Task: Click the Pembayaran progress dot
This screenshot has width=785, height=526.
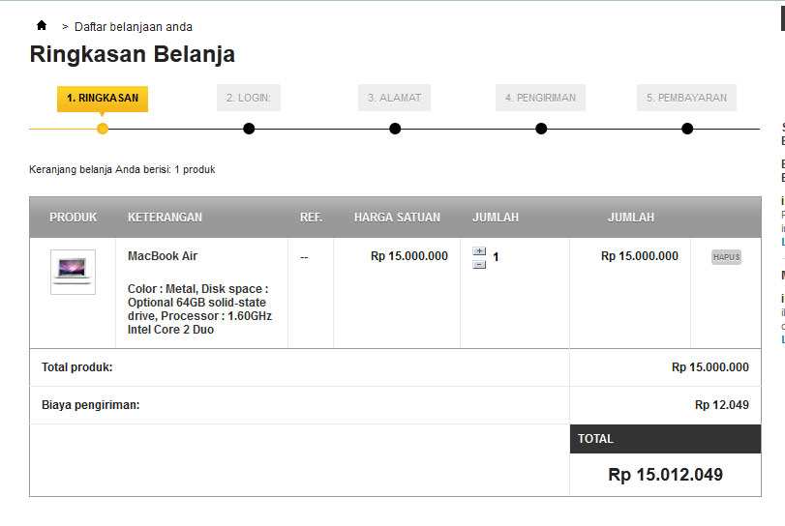Action: click(x=687, y=129)
